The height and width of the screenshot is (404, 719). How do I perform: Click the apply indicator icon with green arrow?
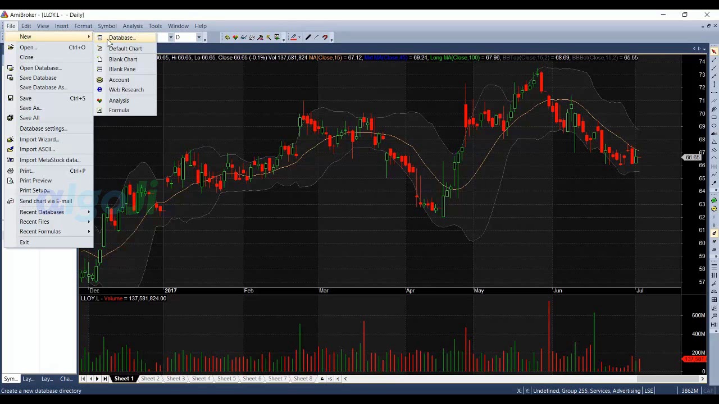click(x=277, y=38)
